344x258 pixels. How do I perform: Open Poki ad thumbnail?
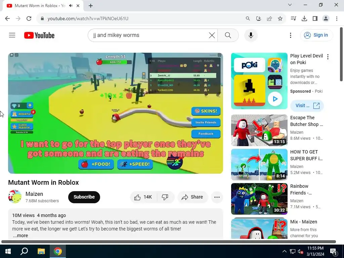point(259,81)
